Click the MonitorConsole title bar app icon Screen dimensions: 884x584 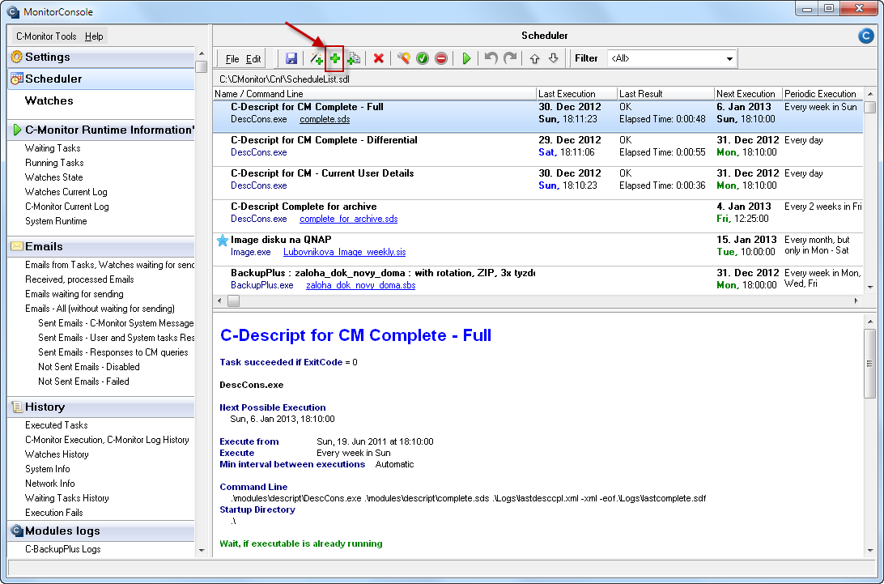[x=12, y=12]
